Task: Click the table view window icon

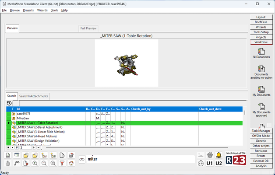Action: pos(17,155)
